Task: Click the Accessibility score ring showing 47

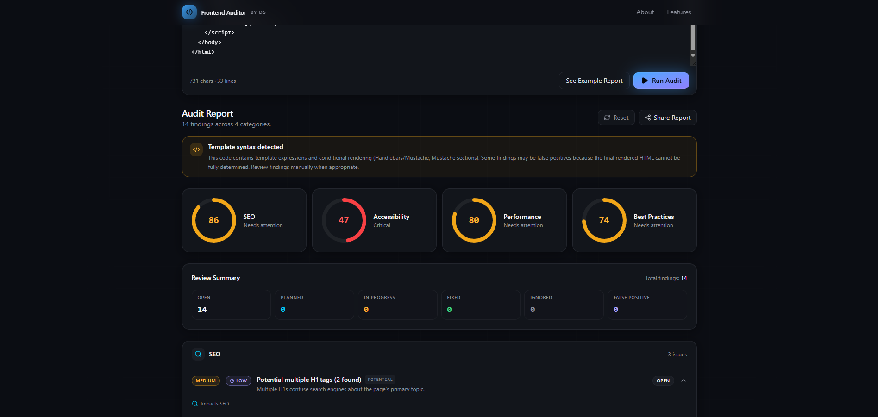Action: coord(344,220)
